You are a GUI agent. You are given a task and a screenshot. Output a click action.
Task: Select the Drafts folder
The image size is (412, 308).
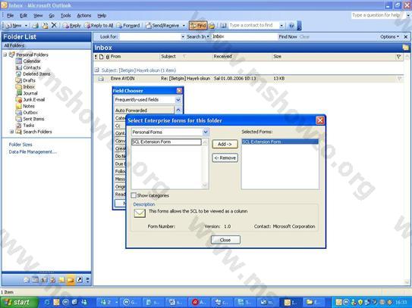tap(29, 80)
